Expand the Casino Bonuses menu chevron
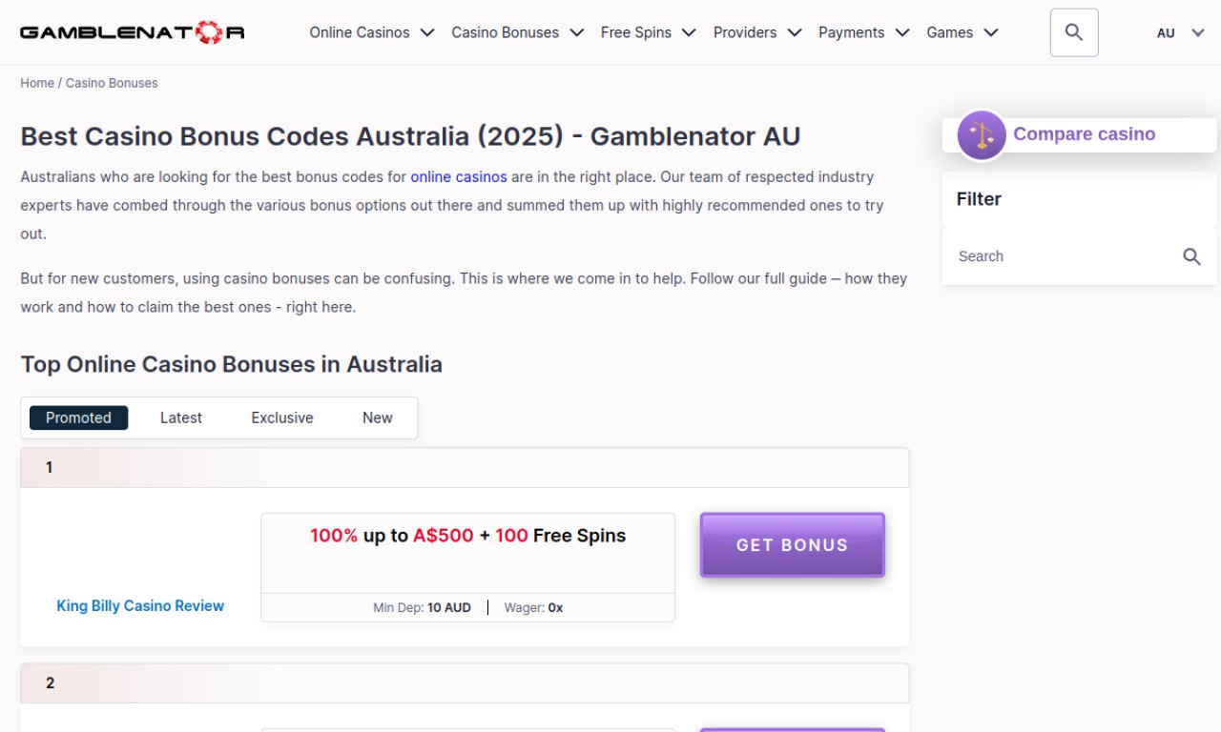 pyautogui.click(x=576, y=32)
